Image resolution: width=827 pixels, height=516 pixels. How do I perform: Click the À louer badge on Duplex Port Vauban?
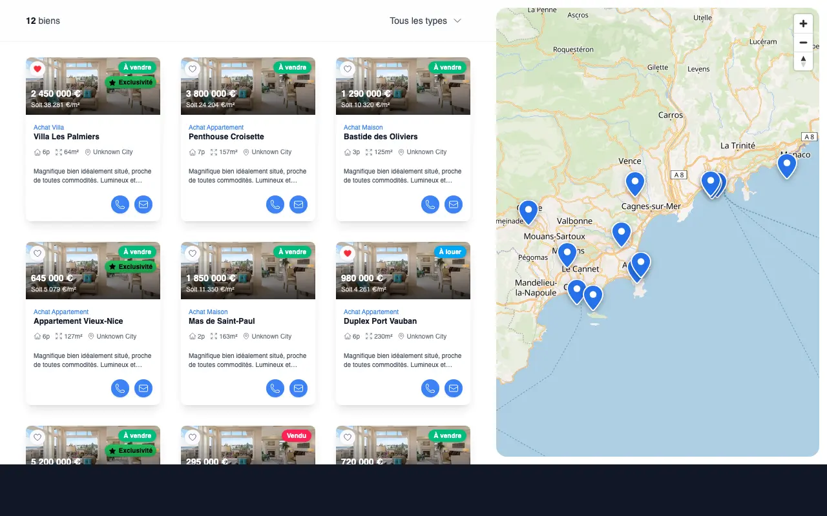450,252
